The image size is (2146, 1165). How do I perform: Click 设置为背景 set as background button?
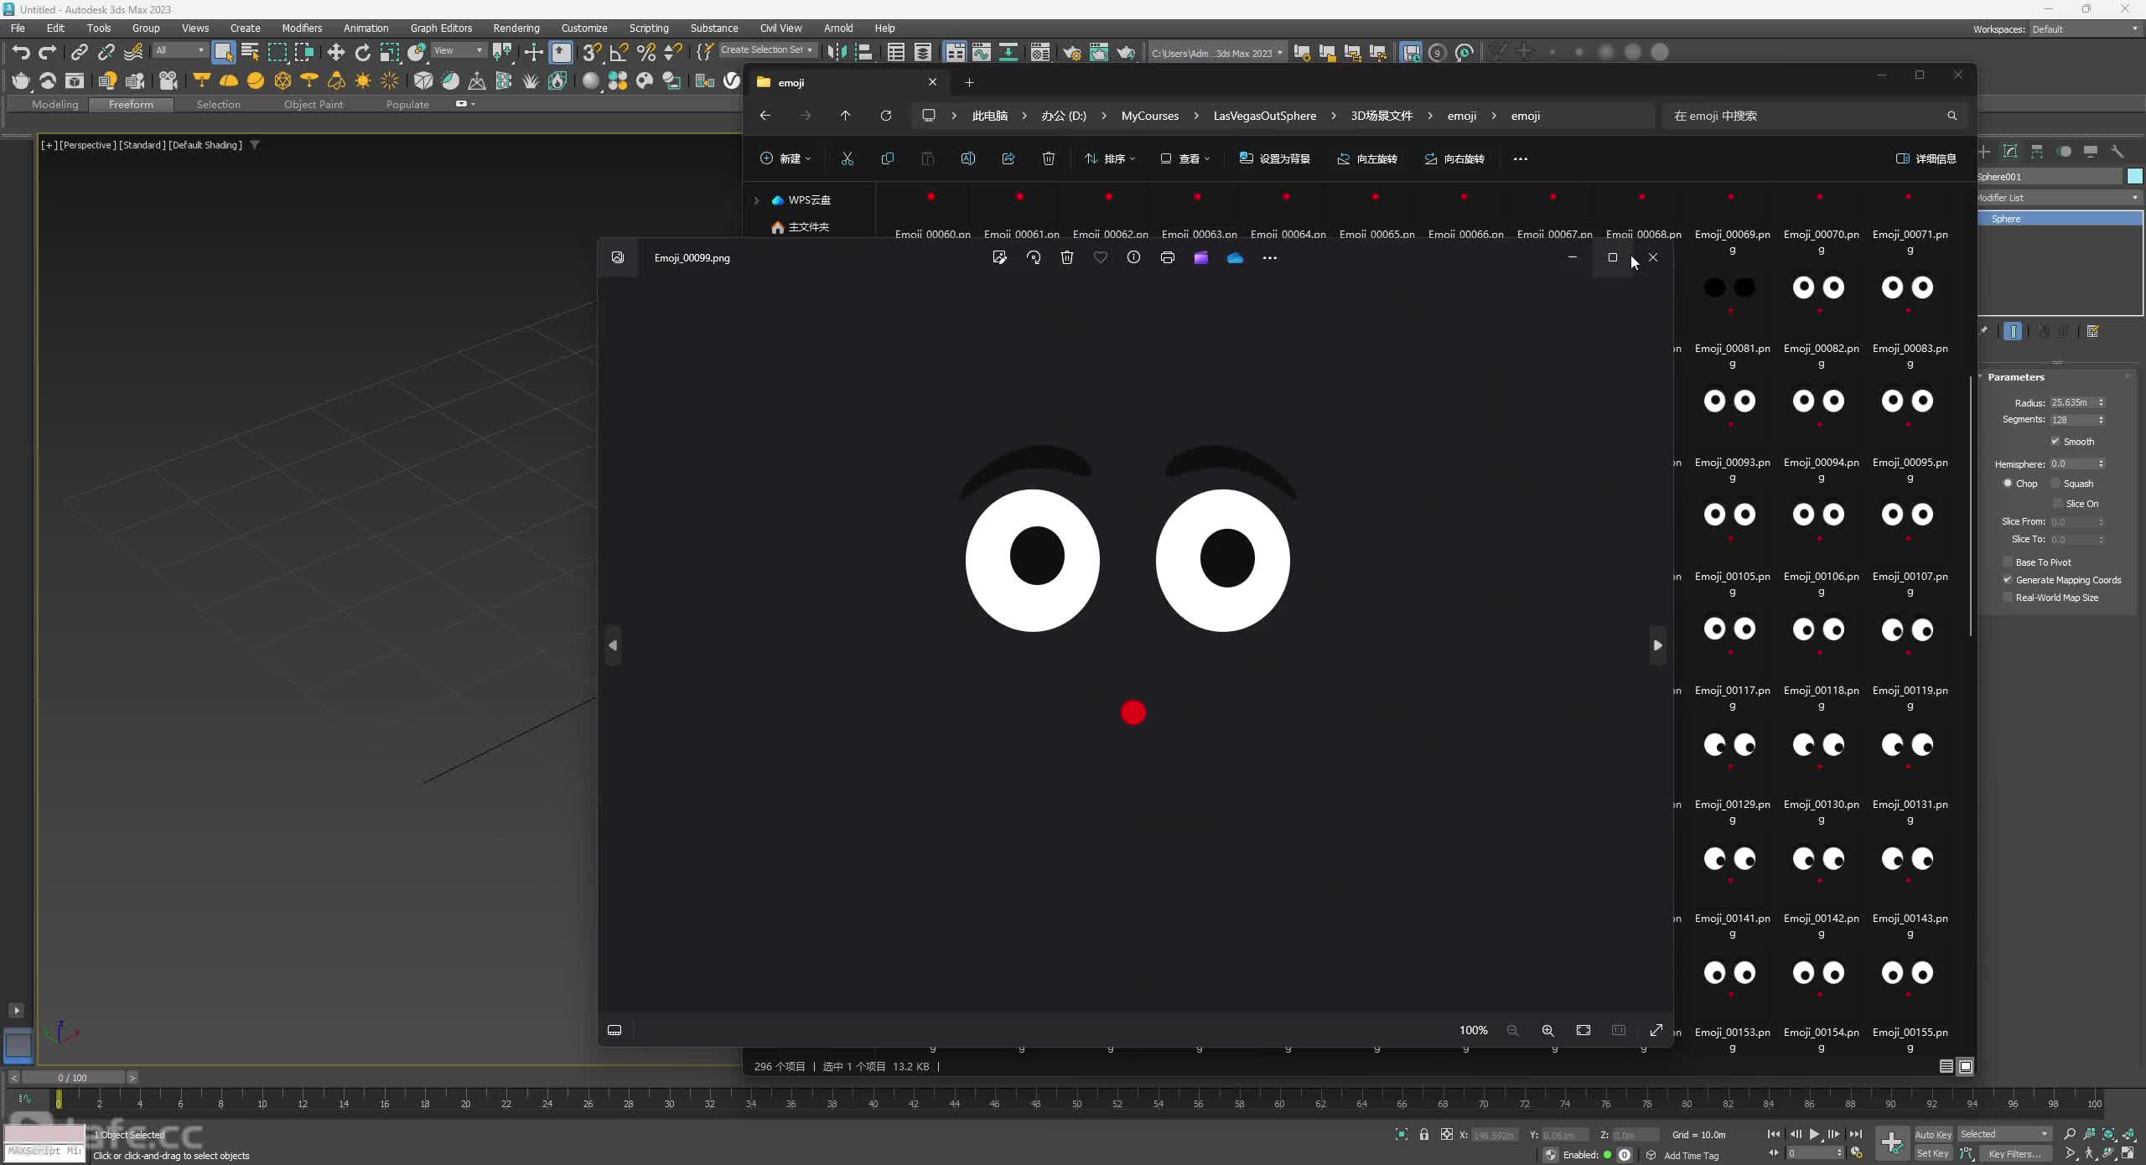coord(1274,158)
